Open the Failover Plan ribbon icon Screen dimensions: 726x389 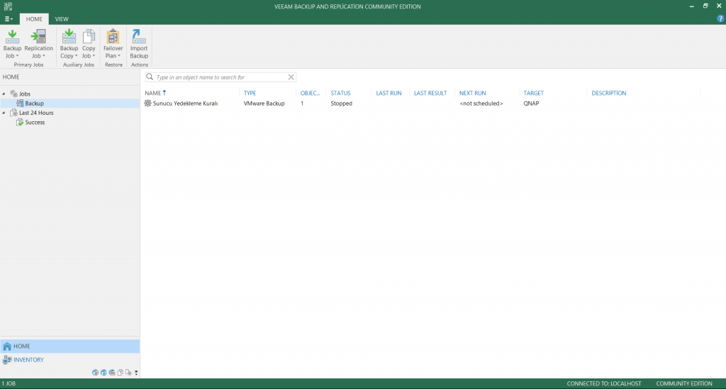(x=113, y=38)
